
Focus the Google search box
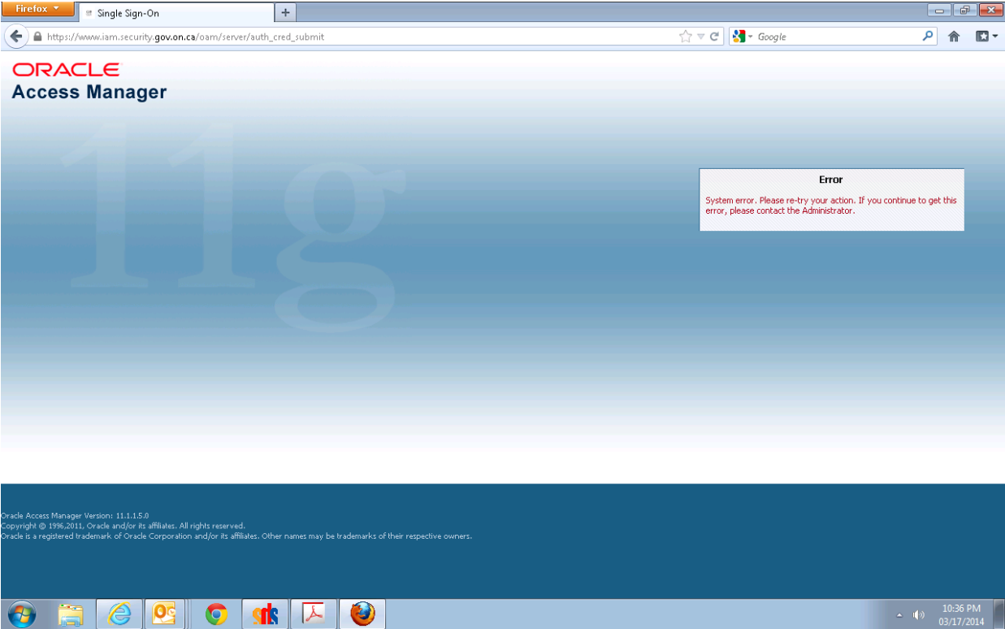coord(837,37)
